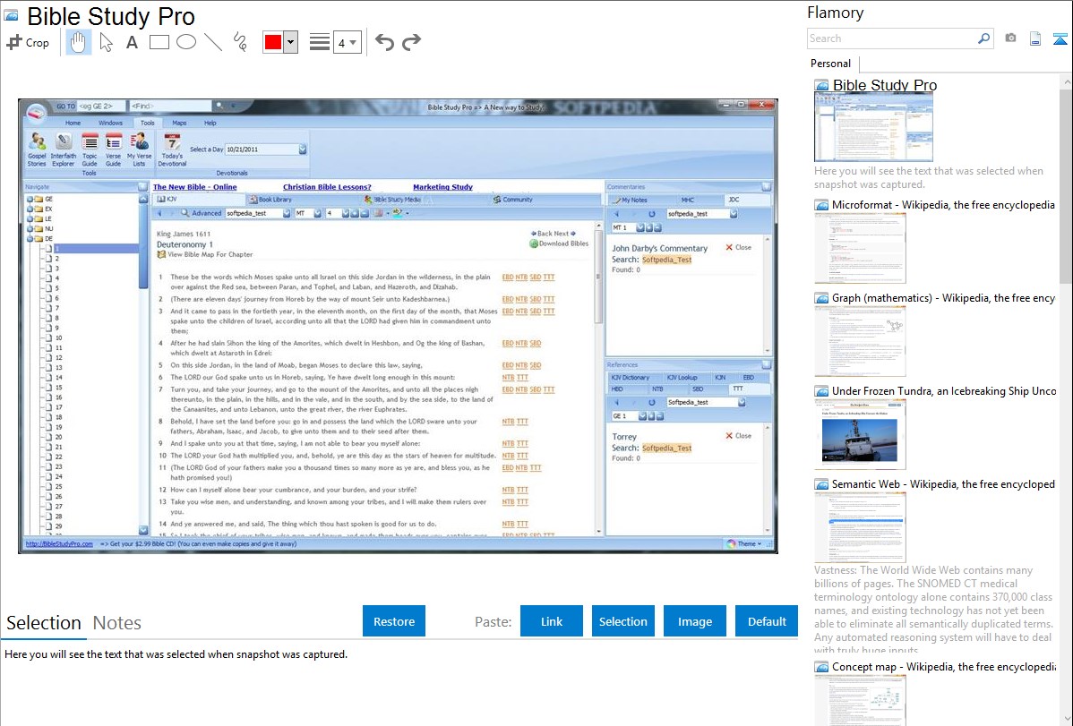Collapse the DE book tree node
Screen dimensions: 1073x726
30,239
